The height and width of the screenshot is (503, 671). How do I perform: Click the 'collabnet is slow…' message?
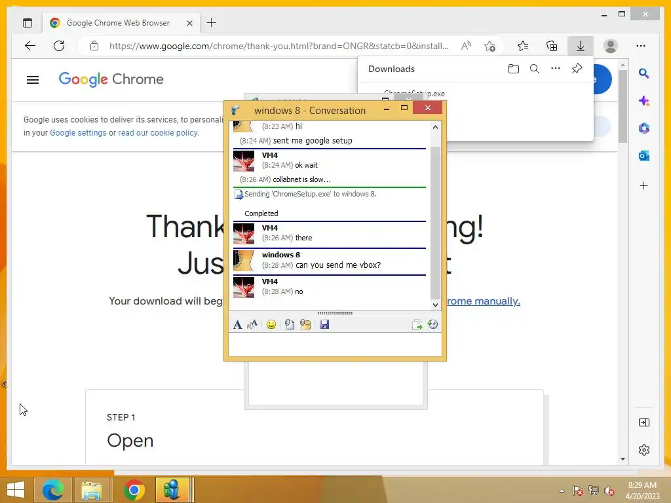[301, 179]
